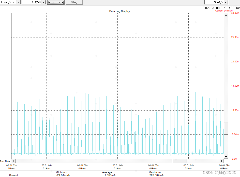Click the 00:01:03s 026ms cursor timestamp
Screen dimensions: 240x177
click(x=228, y=8)
